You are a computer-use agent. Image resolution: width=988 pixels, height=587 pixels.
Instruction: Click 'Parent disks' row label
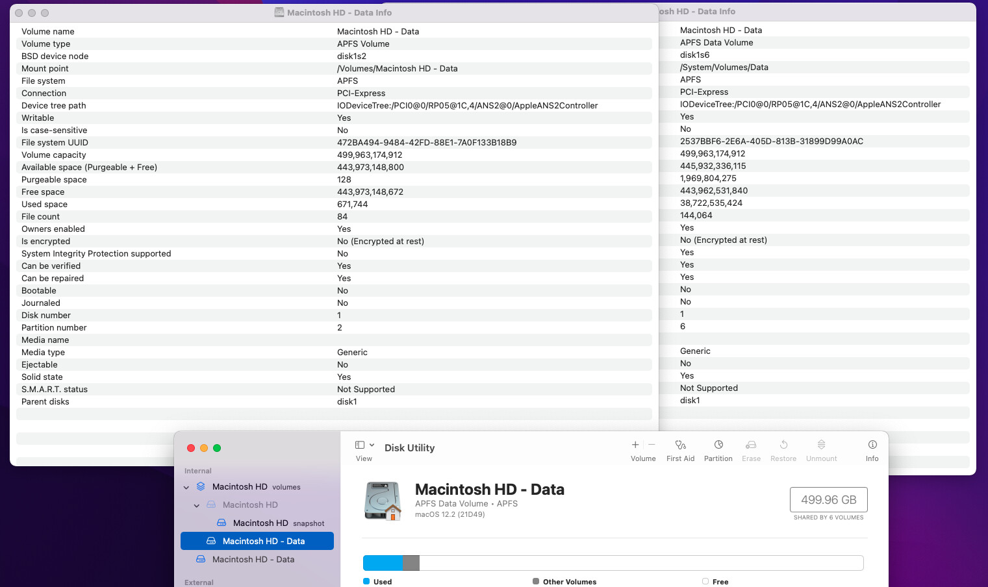point(45,401)
